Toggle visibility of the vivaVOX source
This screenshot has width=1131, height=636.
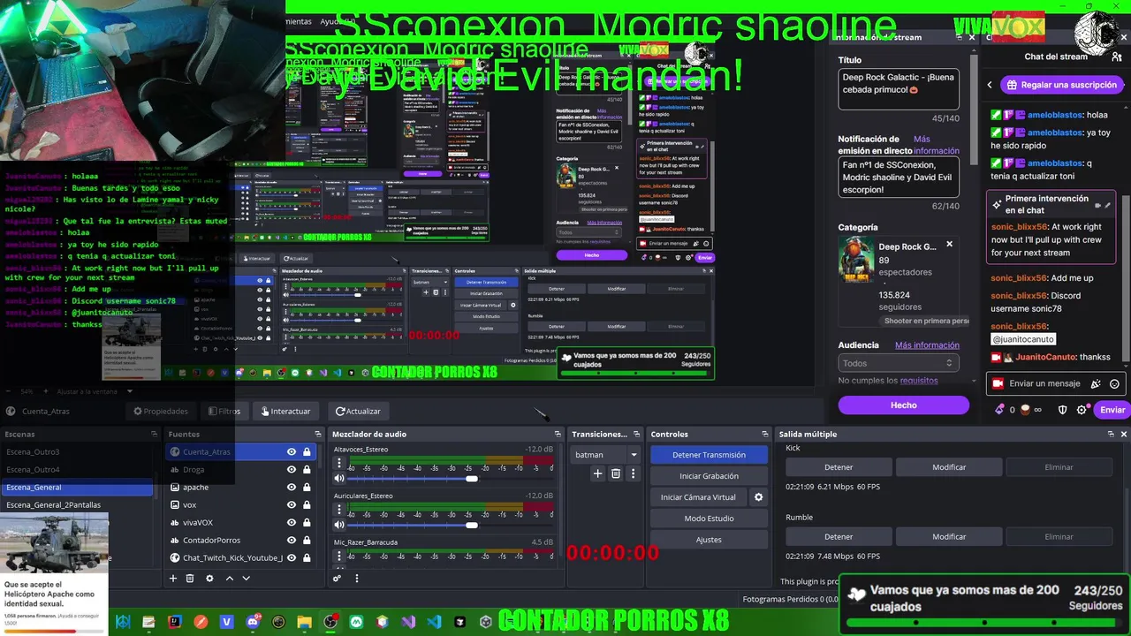click(x=291, y=522)
